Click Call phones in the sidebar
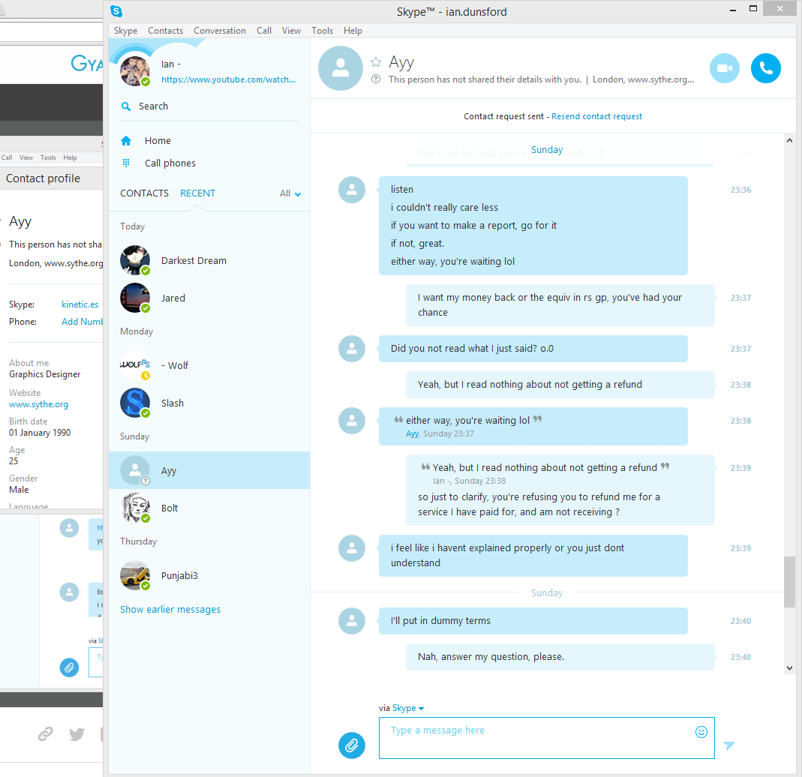802x777 pixels. point(170,163)
